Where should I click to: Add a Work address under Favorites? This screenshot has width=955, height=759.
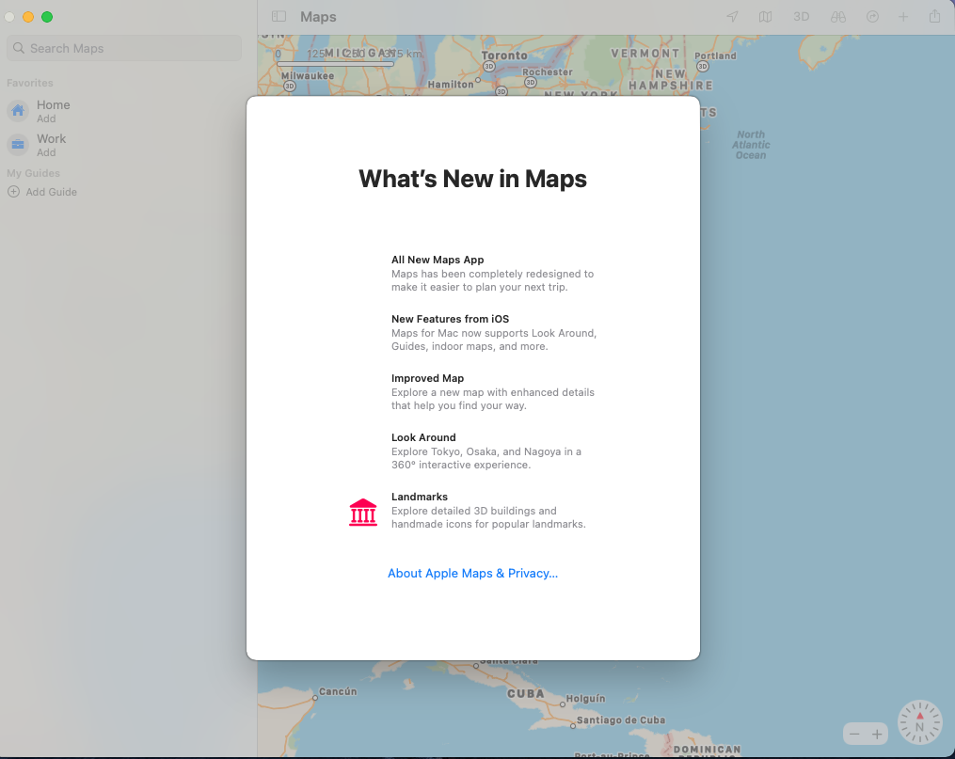click(46, 152)
